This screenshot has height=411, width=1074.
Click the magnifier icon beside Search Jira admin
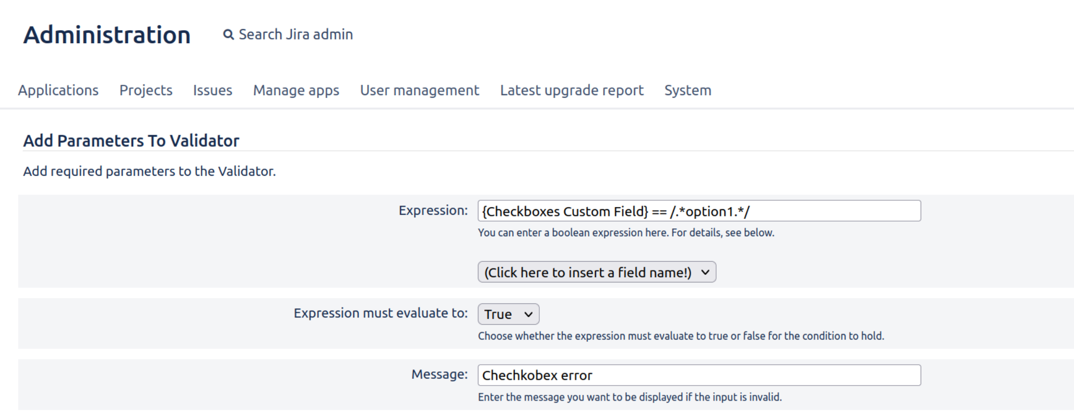pyautogui.click(x=228, y=35)
